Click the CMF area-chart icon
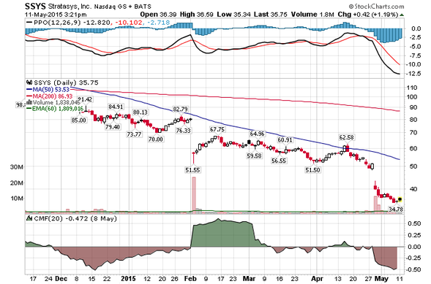The width and height of the screenshot is (431, 284). [29, 218]
